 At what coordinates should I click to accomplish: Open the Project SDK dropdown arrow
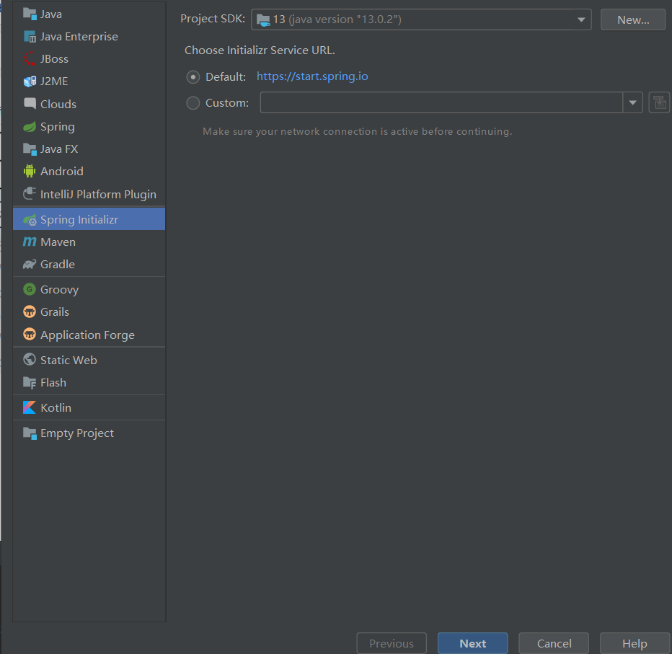[581, 19]
